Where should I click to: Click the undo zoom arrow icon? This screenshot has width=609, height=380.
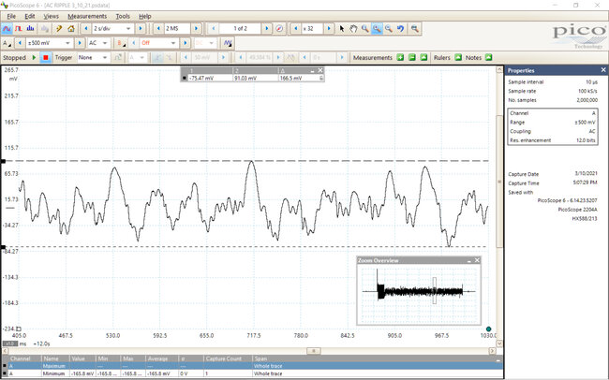point(400,29)
